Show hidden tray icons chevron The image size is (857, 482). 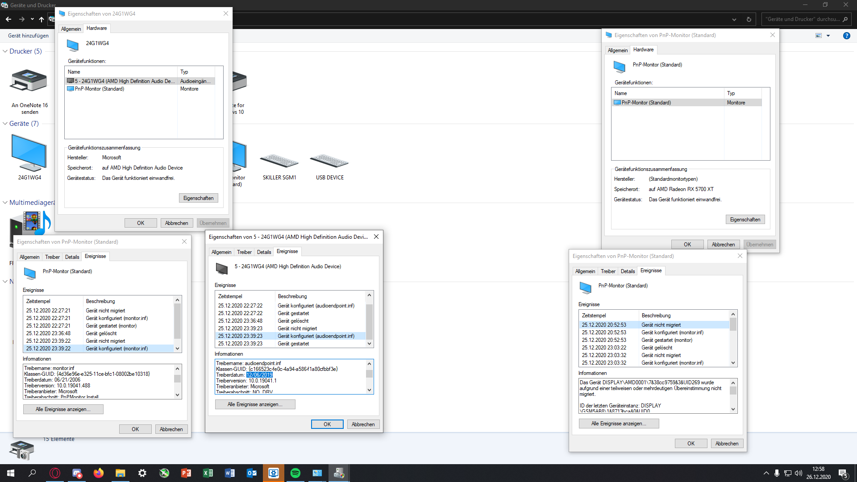pyautogui.click(x=766, y=473)
